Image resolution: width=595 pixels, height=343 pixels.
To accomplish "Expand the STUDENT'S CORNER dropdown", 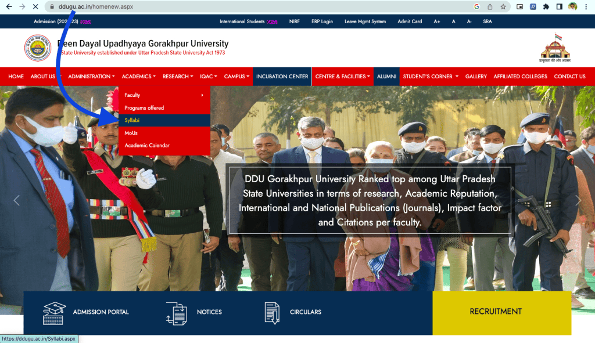I will (x=431, y=77).
